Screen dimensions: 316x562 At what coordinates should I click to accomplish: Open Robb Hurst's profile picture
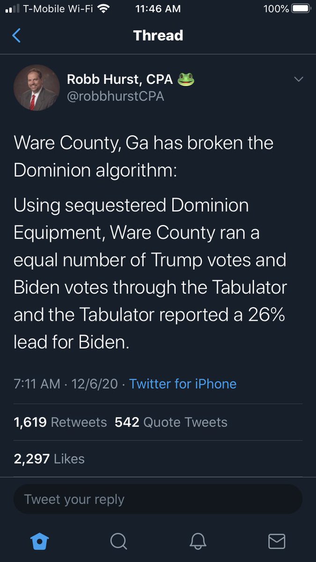[37, 88]
